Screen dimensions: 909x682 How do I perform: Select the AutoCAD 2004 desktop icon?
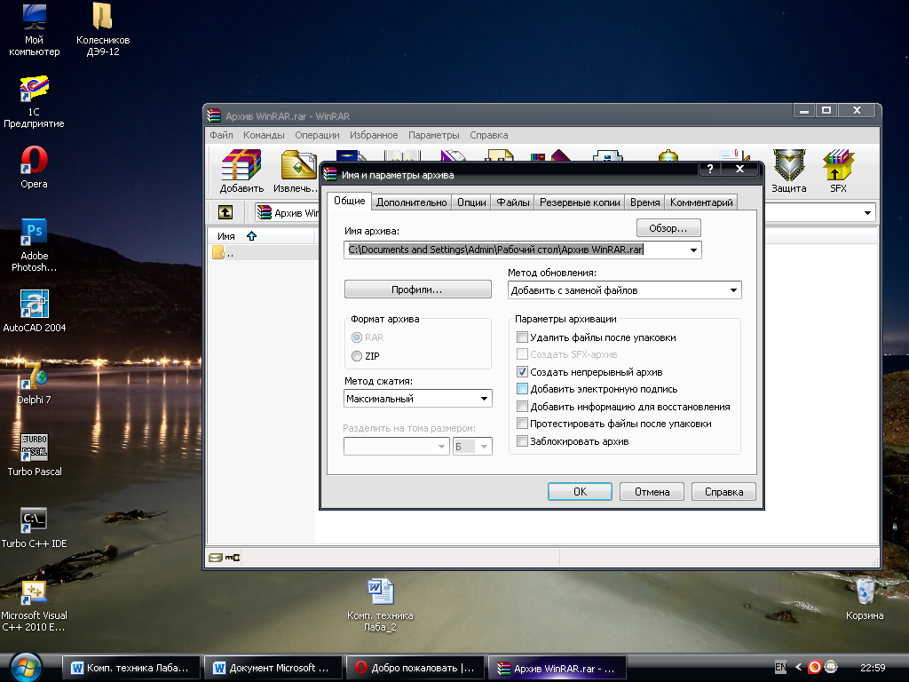[x=35, y=312]
